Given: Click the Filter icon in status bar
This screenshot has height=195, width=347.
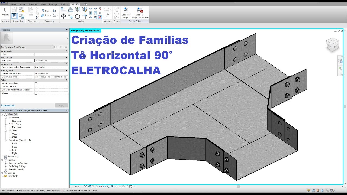Looking at the screenshot, I should pos(332,191).
